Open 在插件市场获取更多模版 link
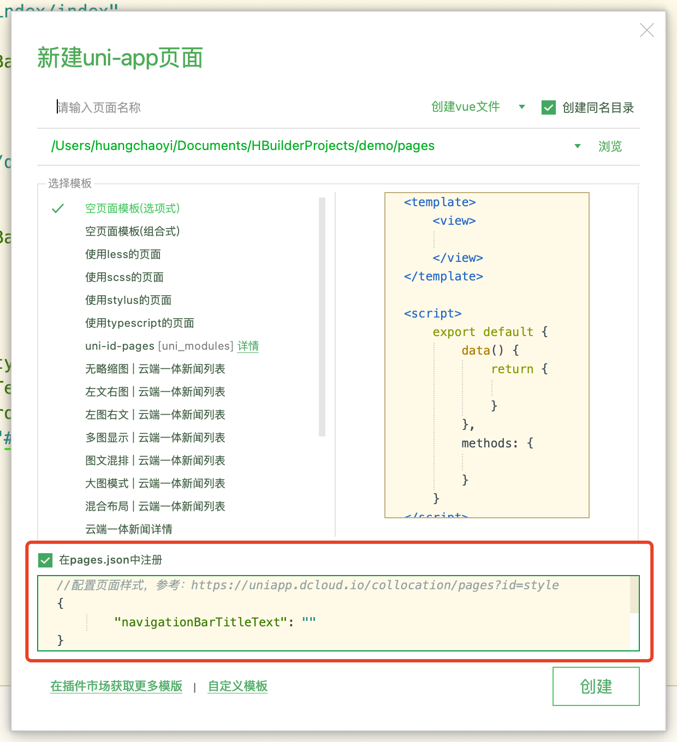 click(x=116, y=686)
